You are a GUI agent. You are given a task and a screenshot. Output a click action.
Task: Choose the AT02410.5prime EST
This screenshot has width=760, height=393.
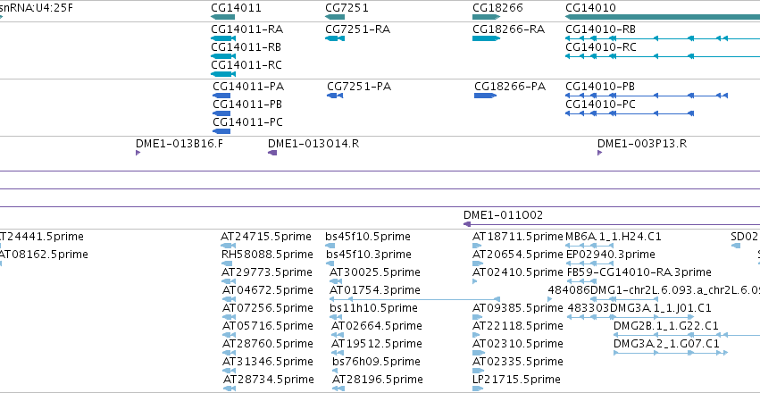tap(518, 272)
